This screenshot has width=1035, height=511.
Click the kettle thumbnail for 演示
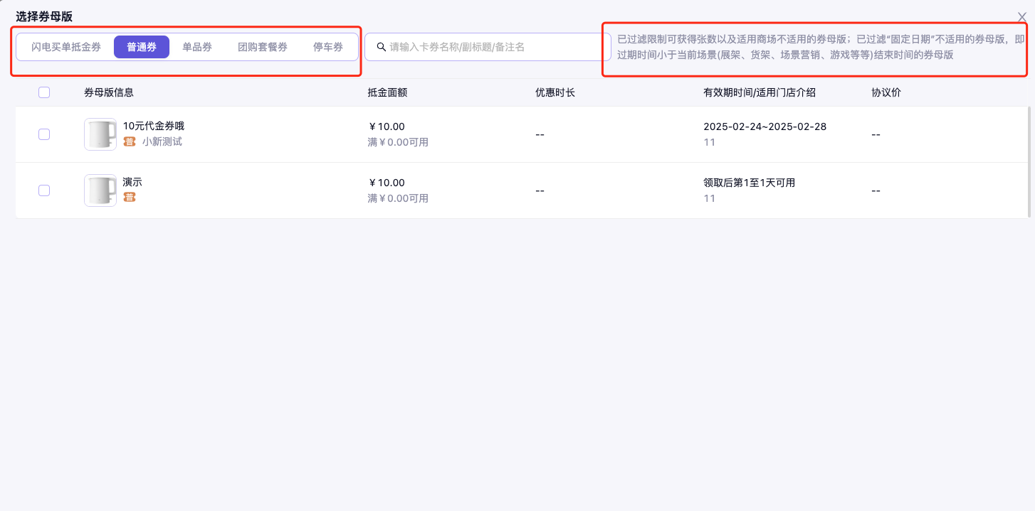[x=100, y=190]
